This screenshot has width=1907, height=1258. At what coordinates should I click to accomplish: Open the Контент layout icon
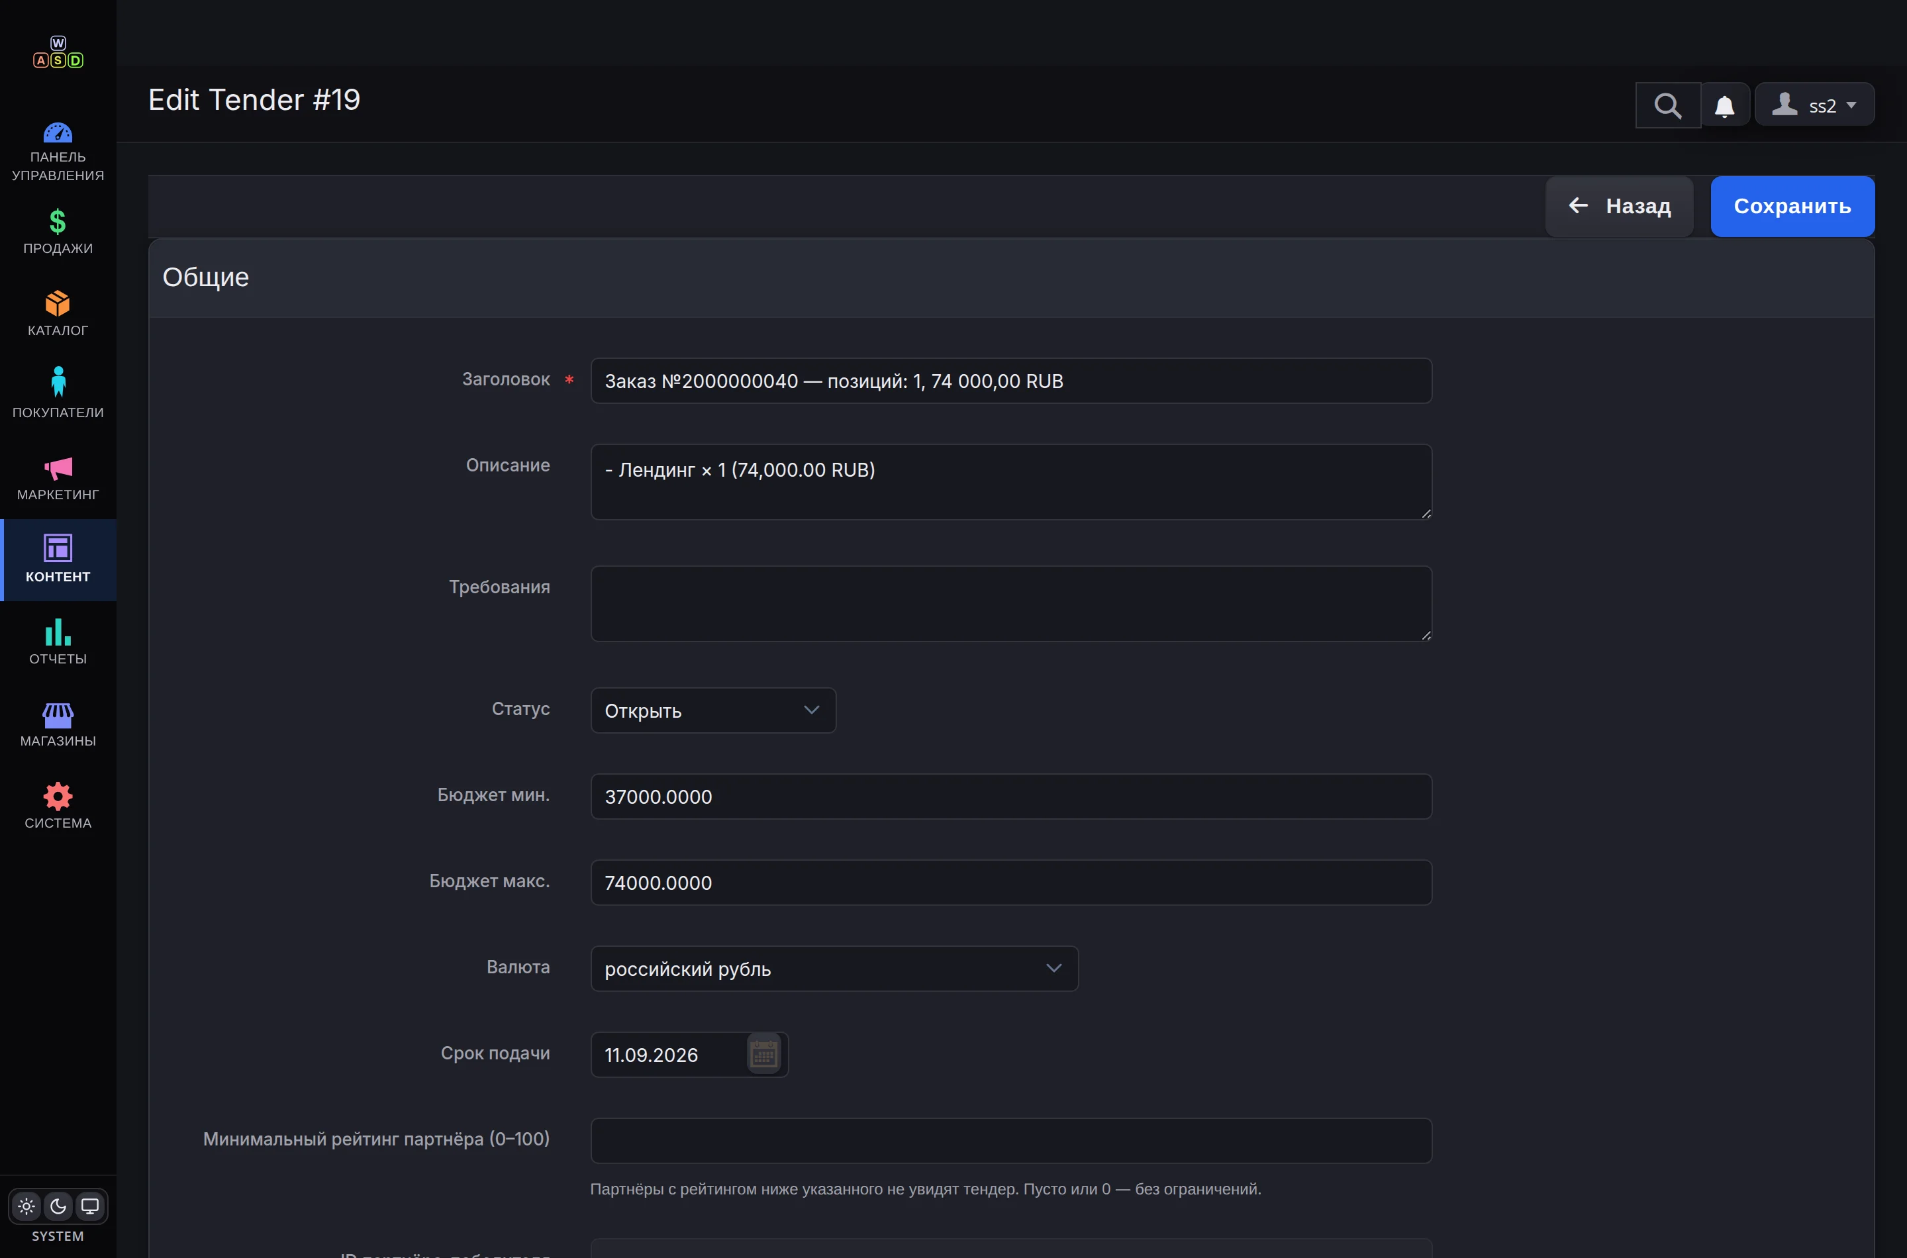click(x=58, y=549)
